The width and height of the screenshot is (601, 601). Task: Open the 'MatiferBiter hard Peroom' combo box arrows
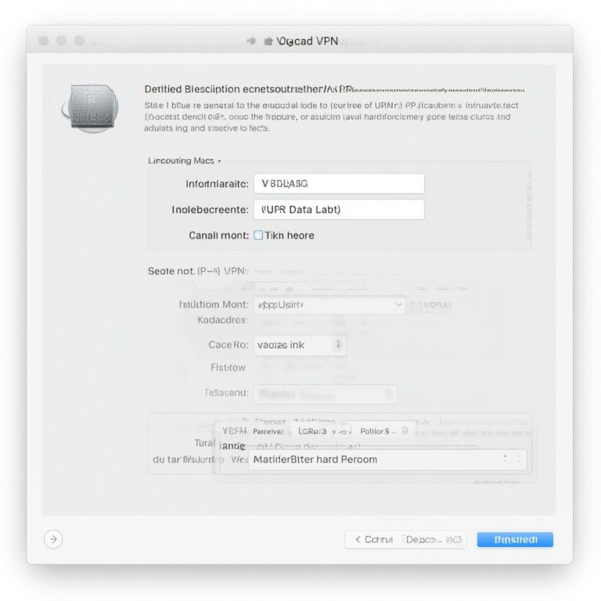point(512,459)
